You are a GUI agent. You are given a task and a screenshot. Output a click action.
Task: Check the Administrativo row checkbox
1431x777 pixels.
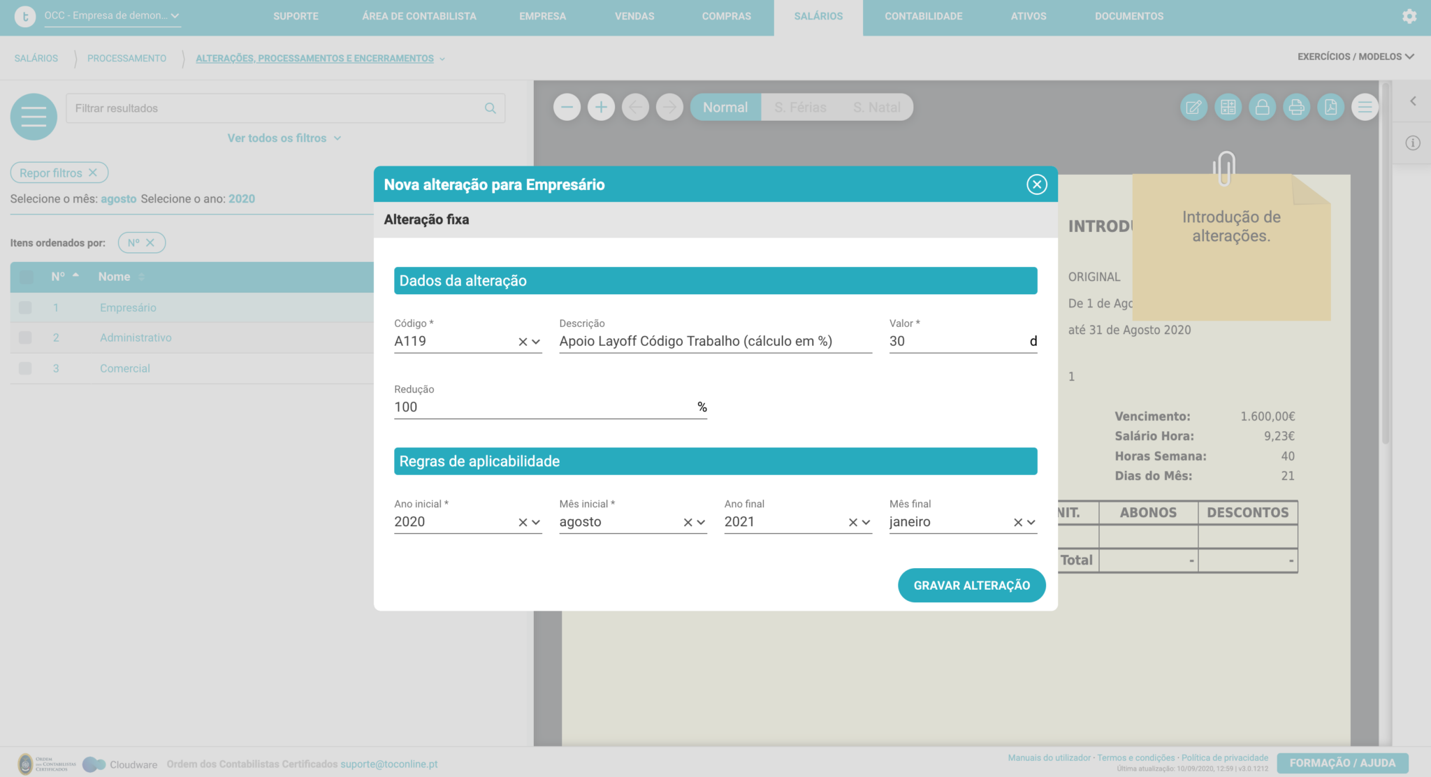point(25,337)
